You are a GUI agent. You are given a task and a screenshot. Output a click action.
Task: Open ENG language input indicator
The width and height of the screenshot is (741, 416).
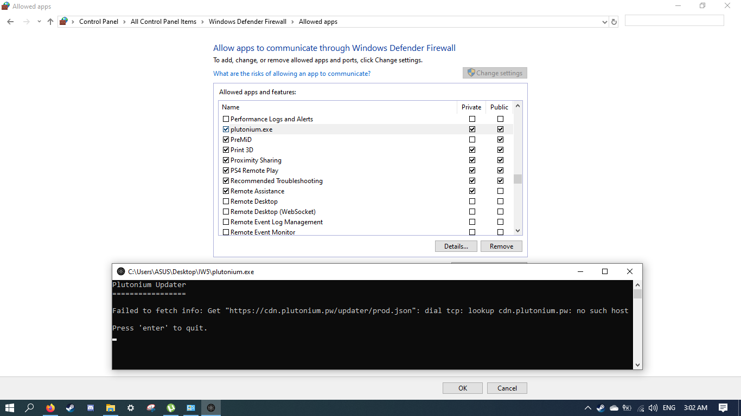pos(669,408)
